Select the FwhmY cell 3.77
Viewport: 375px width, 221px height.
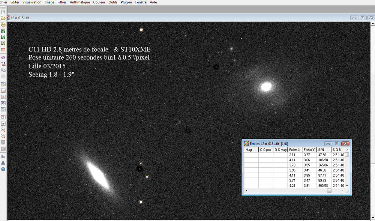click(309, 155)
